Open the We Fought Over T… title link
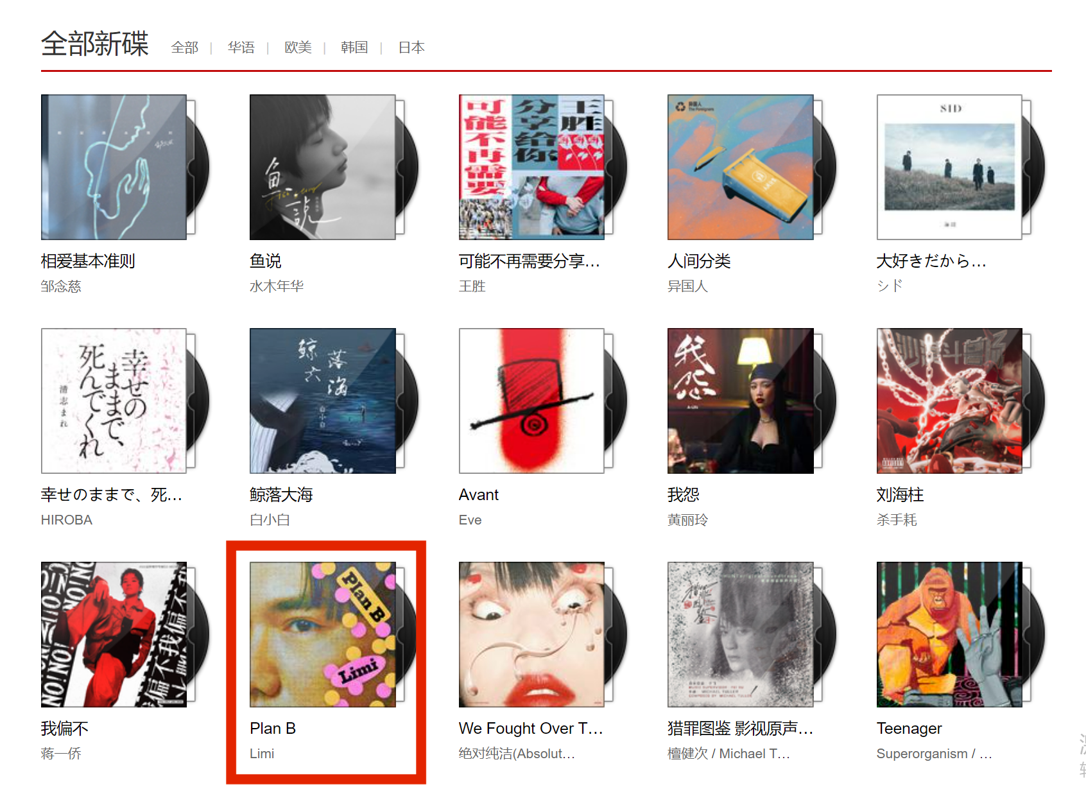This screenshot has height=789, width=1086. click(531, 729)
